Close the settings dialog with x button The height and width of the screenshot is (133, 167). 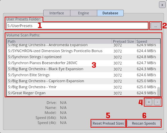[x=162, y=5]
